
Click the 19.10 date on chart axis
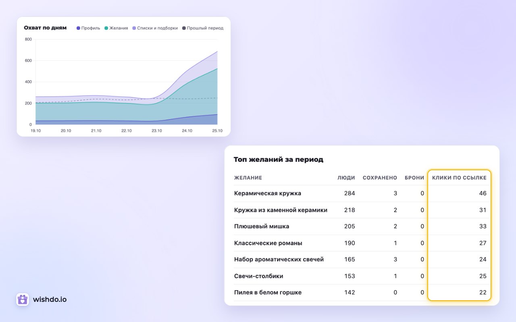pyautogui.click(x=35, y=131)
